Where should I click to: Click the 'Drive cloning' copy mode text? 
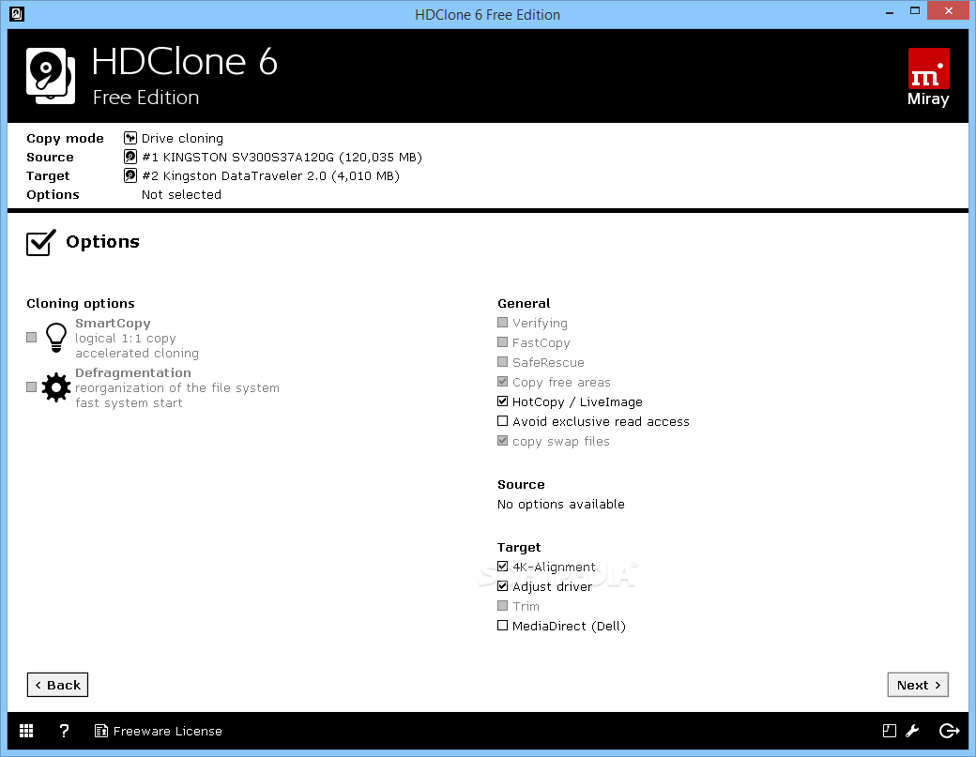[x=182, y=138]
